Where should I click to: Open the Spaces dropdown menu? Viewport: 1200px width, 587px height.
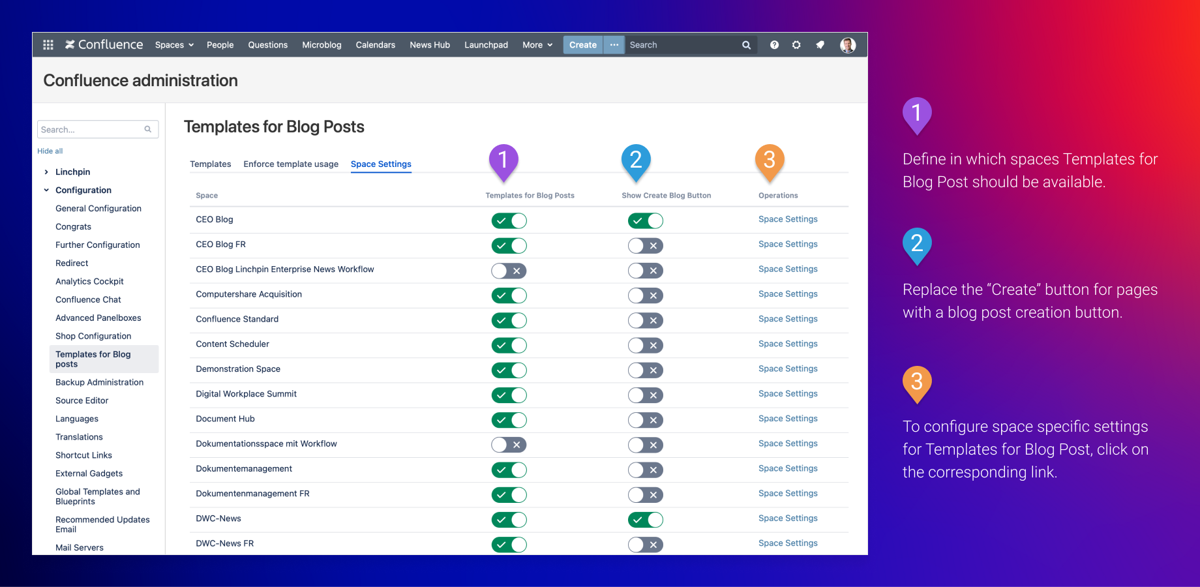coord(174,45)
